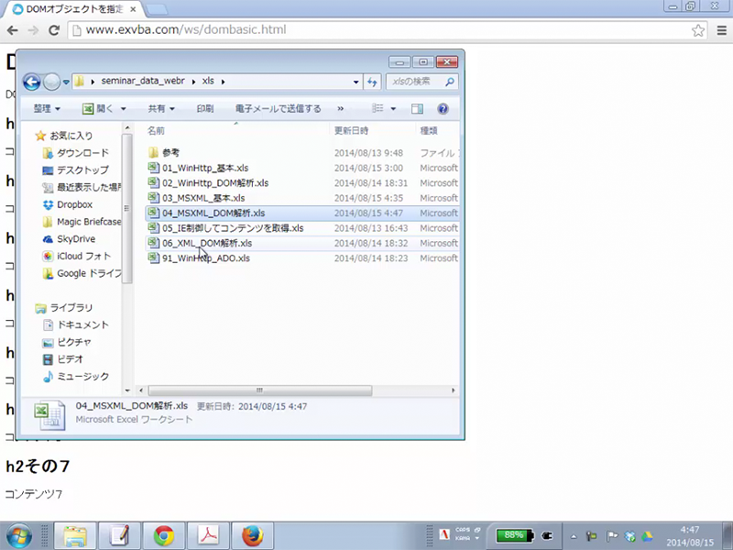Open the Explorer help icon
Image resolution: width=733 pixels, height=550 pixels.
click(x=443, y=108)
